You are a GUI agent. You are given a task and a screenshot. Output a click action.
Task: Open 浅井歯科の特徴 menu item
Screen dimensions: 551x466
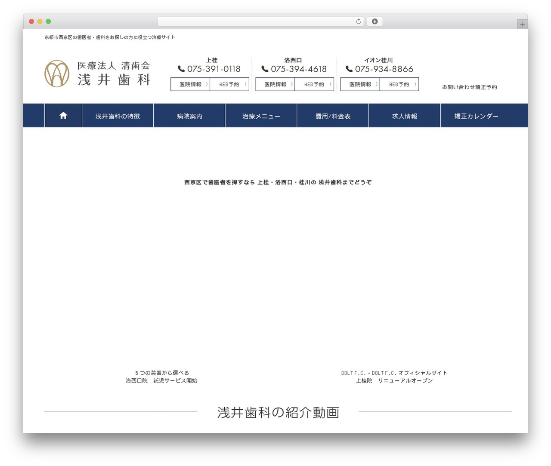click(118, 116)
